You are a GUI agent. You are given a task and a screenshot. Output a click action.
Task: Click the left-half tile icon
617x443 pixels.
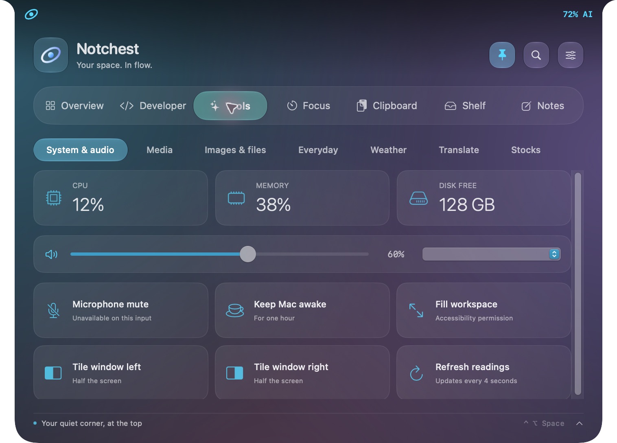pyautogui.click(x=53, y=373)
